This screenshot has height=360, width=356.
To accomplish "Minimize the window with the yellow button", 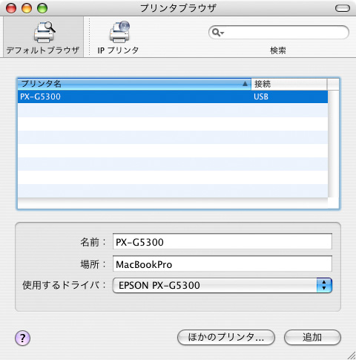I will (x=27, y=8).
